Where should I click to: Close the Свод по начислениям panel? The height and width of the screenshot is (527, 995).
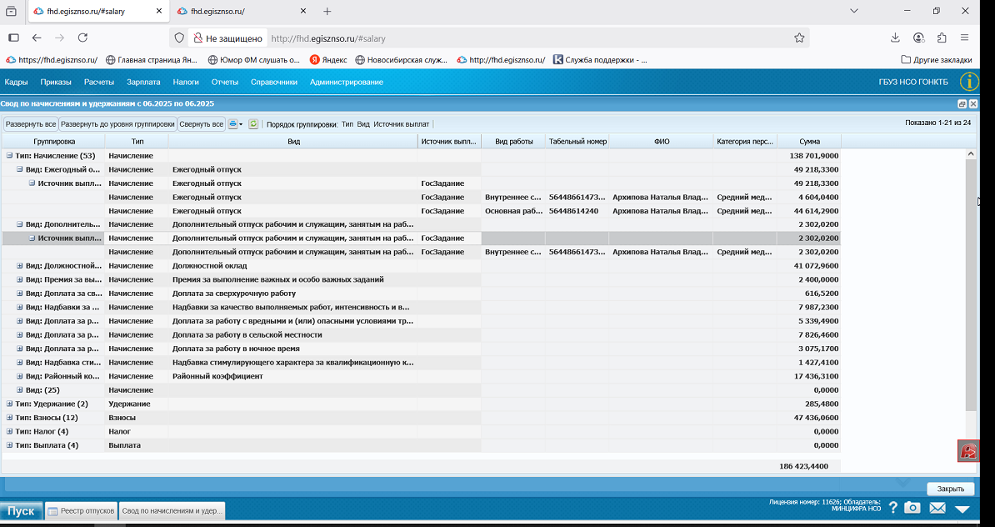[973, 103]
